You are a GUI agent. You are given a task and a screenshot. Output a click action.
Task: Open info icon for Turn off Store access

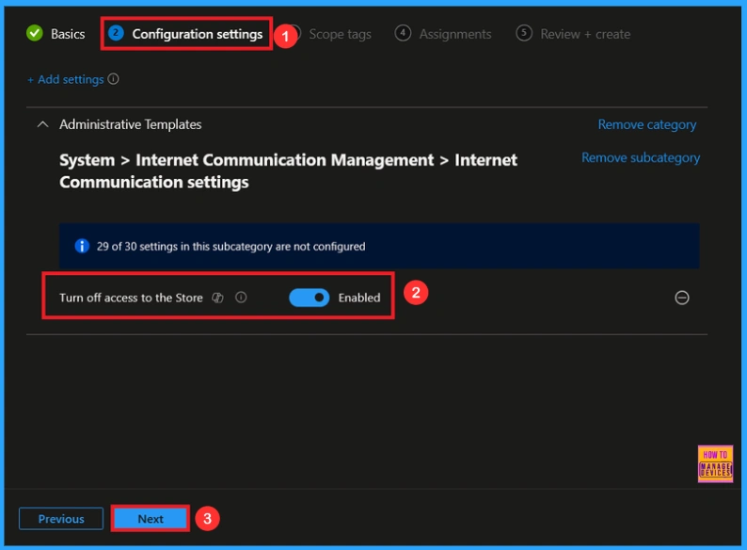click(241, 298)
